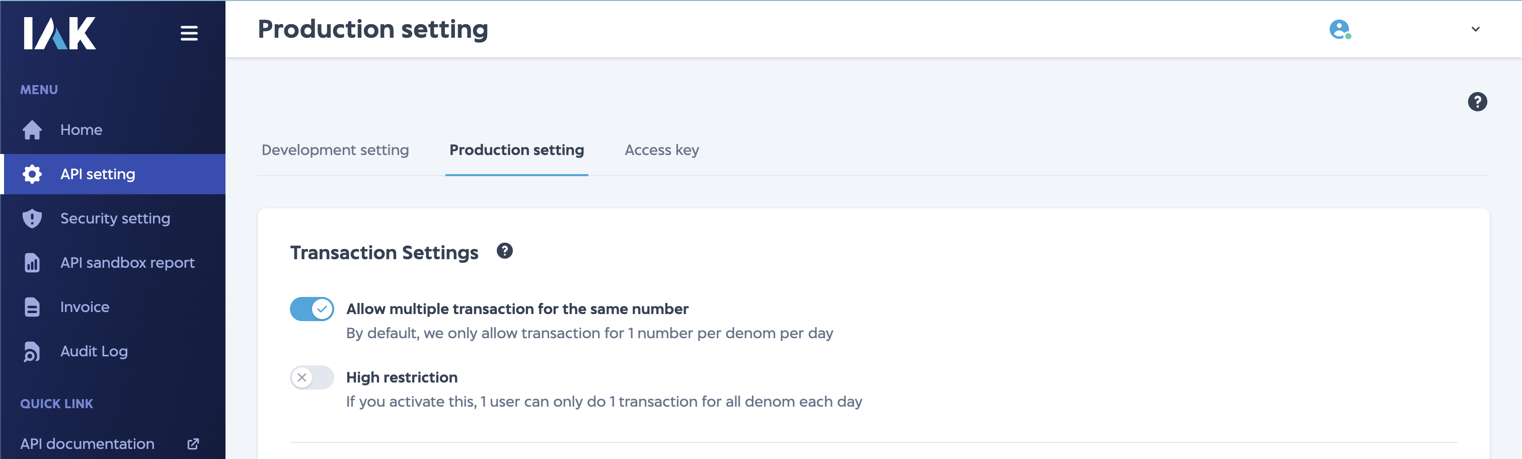Image resolution: width=1522 pixels, height=459 pixels.
Task: Enable High restriction
Action: (312, 377)
